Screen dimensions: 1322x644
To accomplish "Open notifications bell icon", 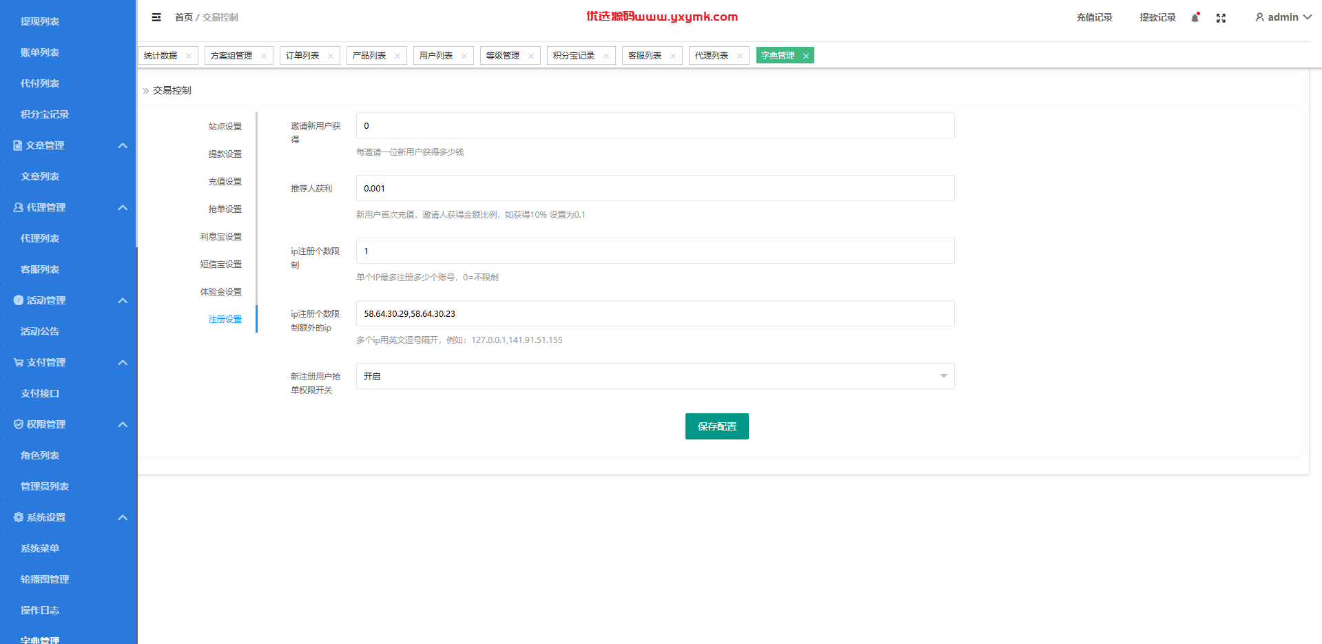I will tap(1195, 17).
